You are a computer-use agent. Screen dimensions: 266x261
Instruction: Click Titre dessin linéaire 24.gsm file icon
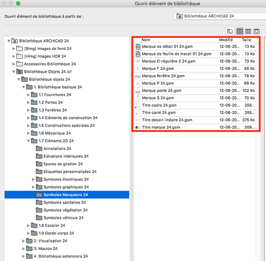click(x=138, y=120)
